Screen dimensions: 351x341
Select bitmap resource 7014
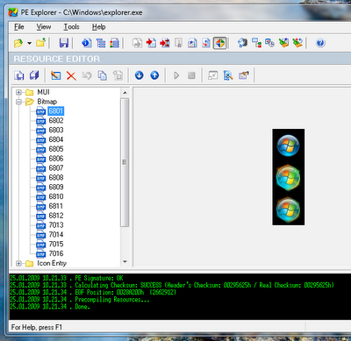(56, 234)
